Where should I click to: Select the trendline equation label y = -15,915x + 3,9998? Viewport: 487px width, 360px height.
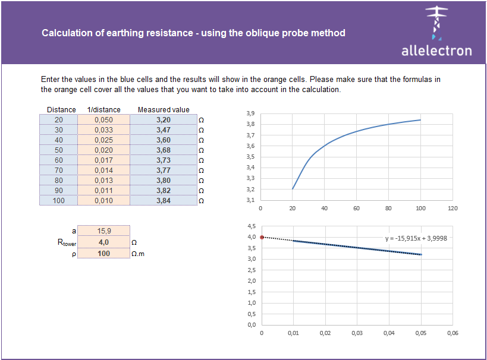(x=416, y=238)
